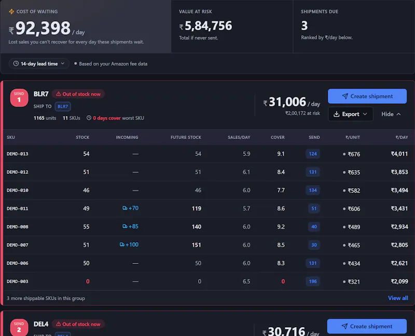Click the send quantity 196 for DEMO-003
The width and height of the screenshot is (415, 336).
[313, 281]
